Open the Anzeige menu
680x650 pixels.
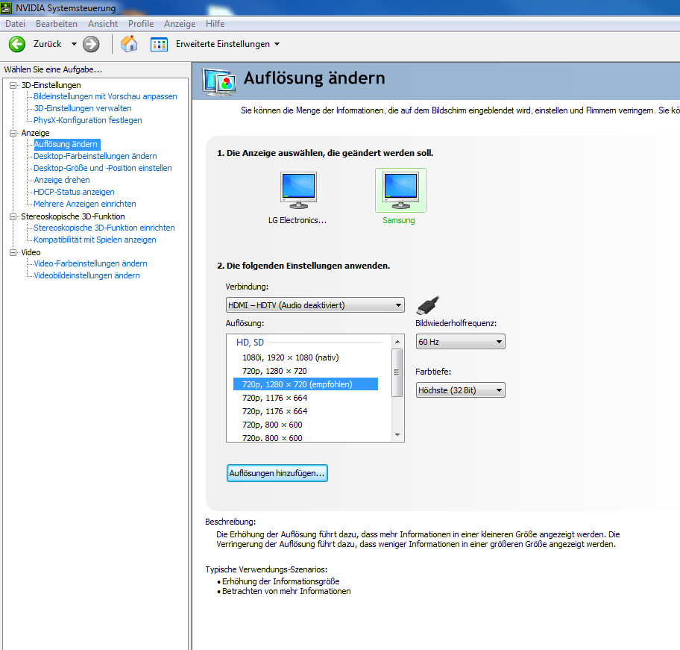[180, 24]
